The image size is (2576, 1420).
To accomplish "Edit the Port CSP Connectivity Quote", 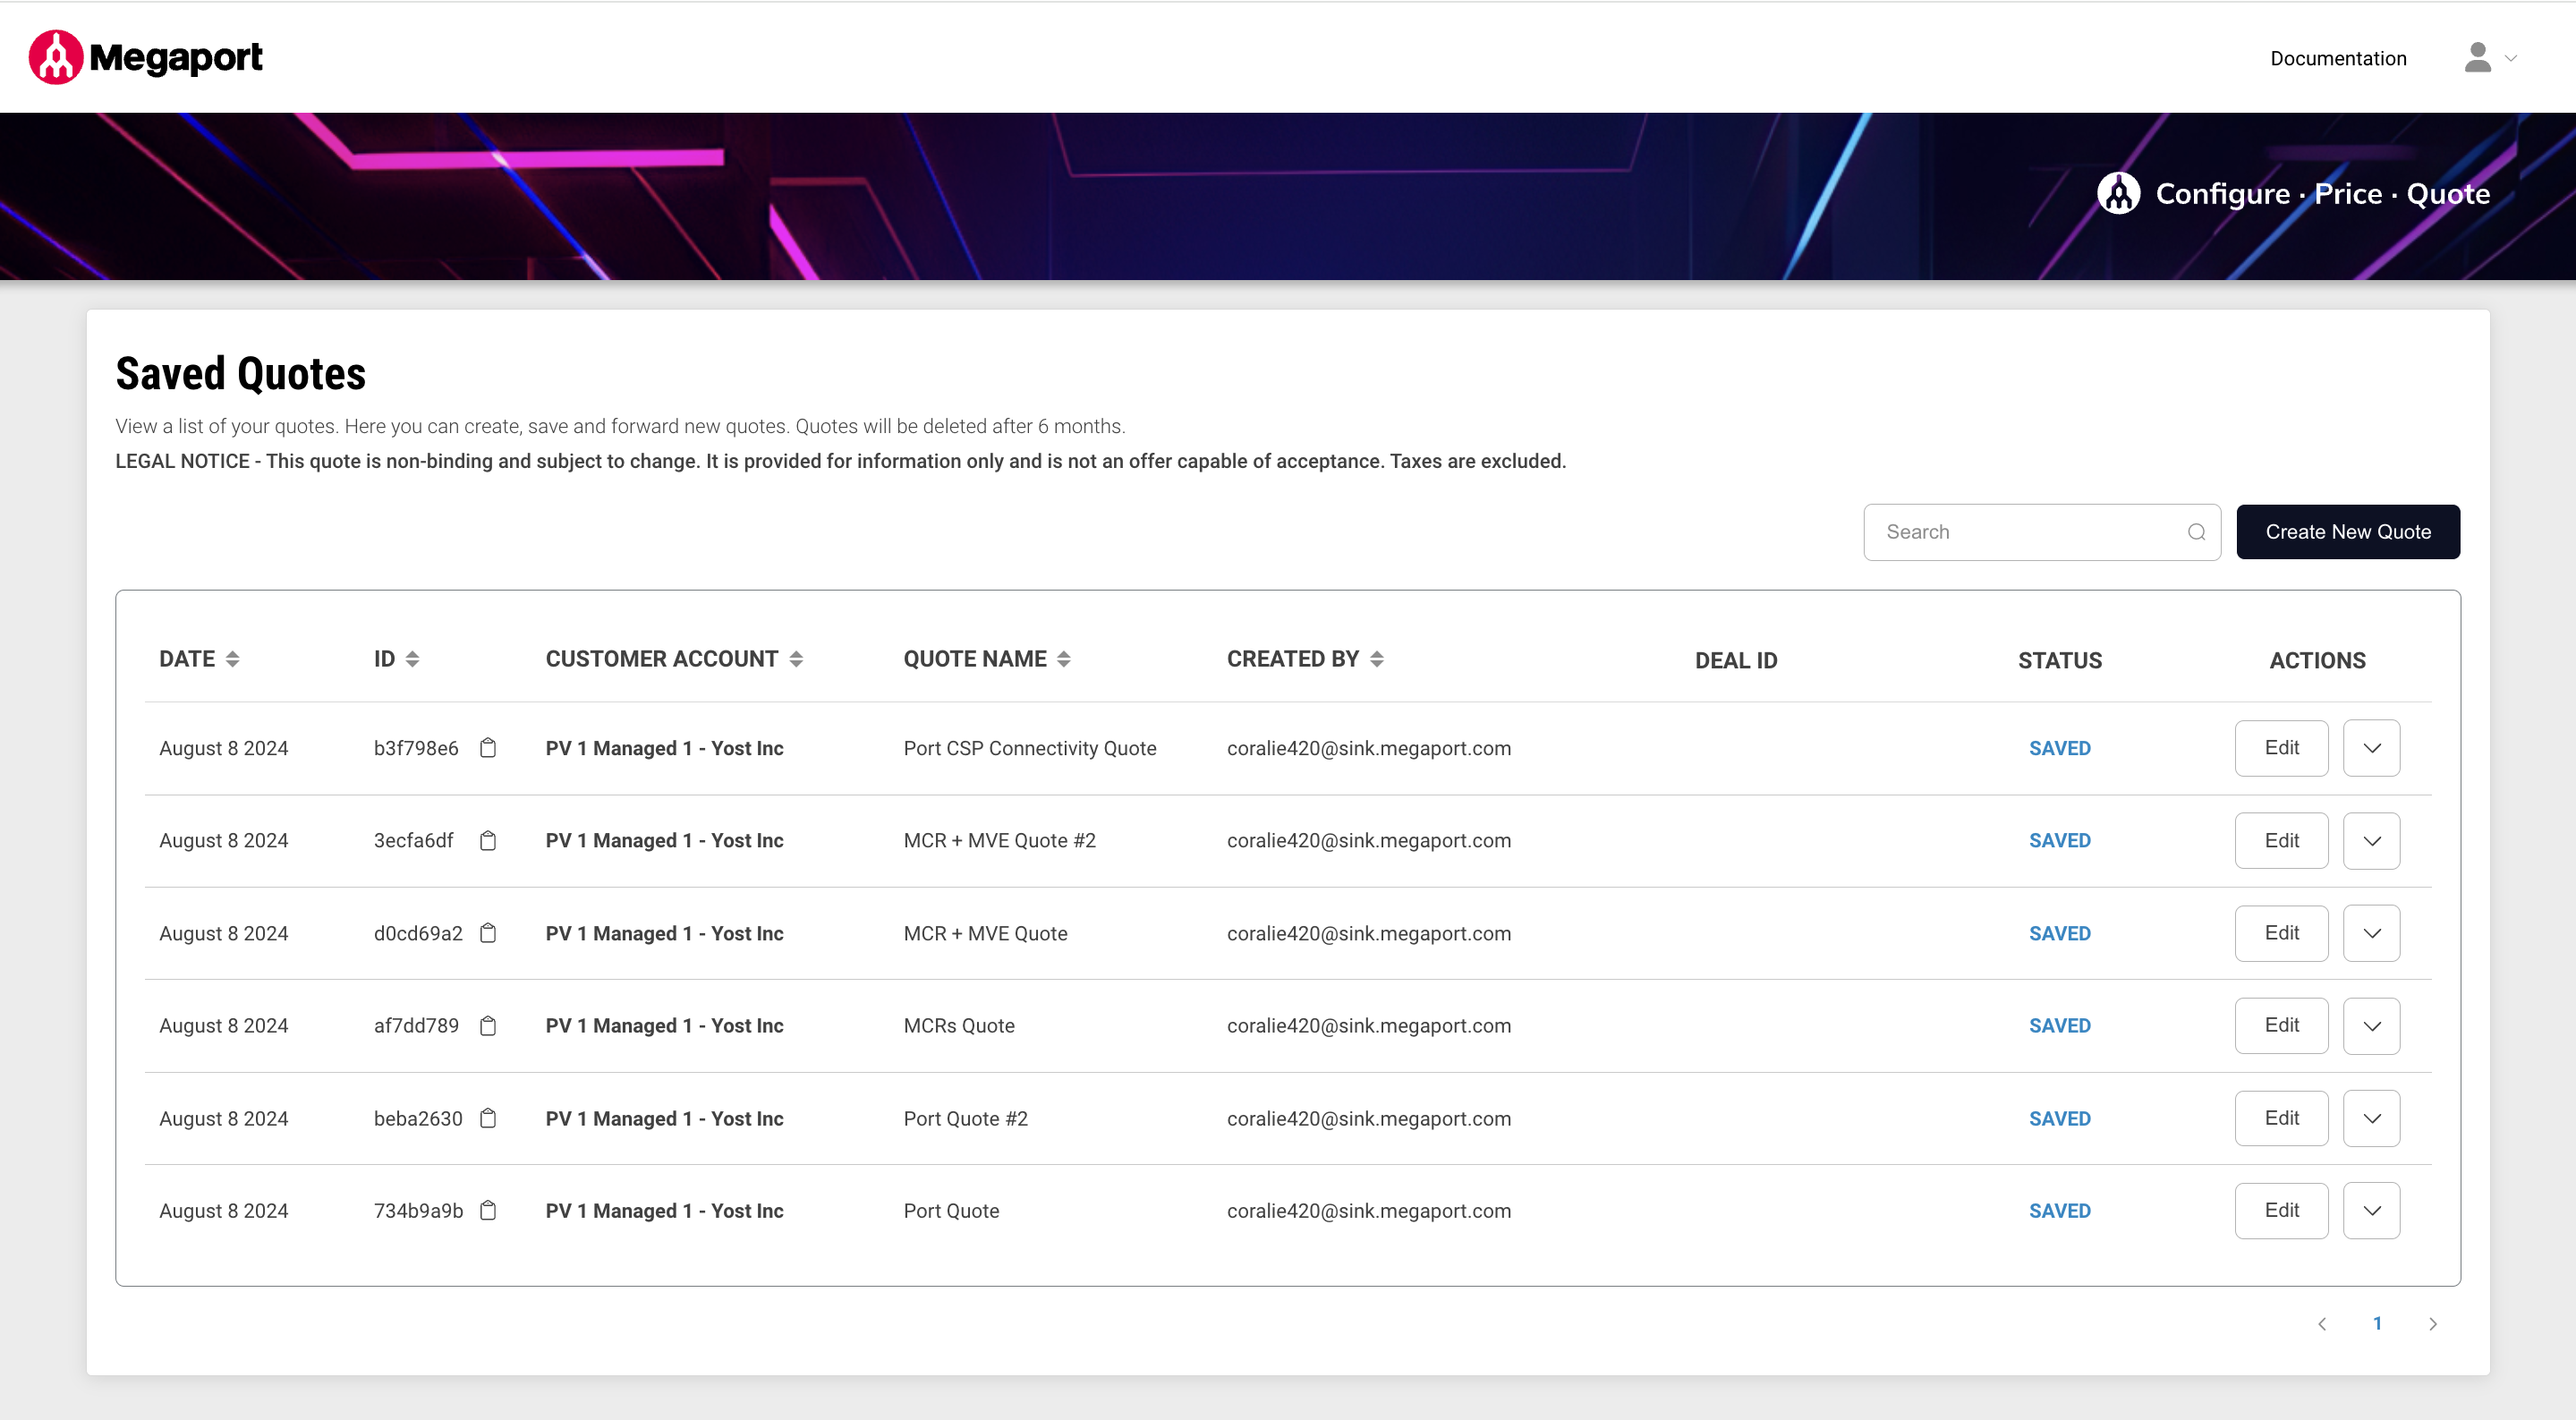I will [x=2281, y=748].
